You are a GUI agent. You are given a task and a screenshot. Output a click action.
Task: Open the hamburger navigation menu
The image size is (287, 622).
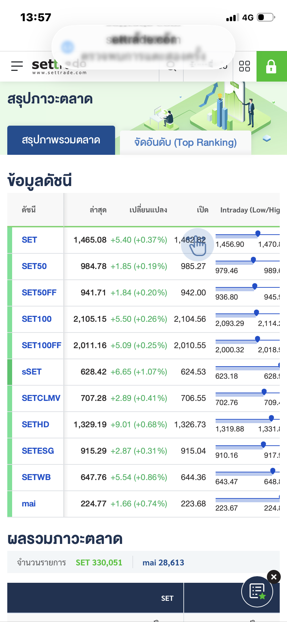tap(17, 66)
